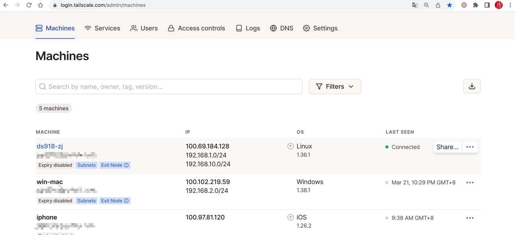Click the download/export machines icon button
This screenshot has height=235, width=515.
[472, 86]
